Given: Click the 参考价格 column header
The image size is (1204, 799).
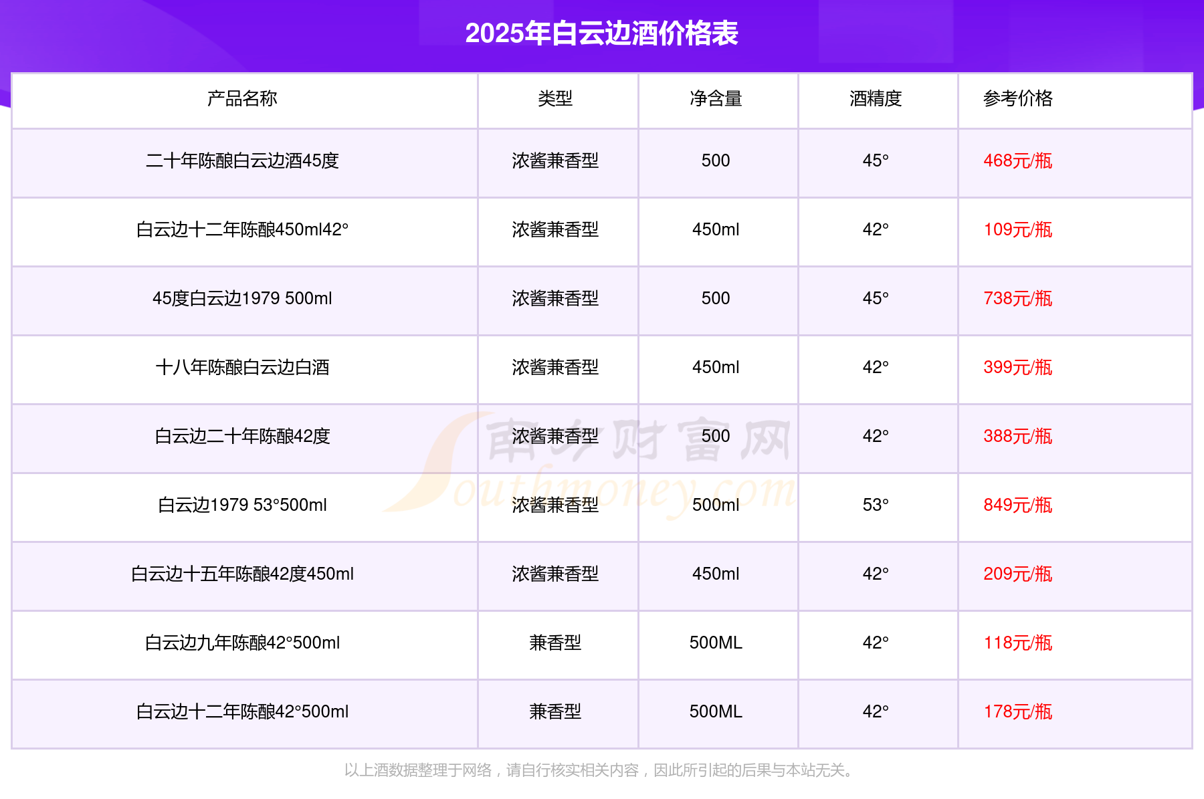Looking at the screenshot, I should [x=1017, y=98].
